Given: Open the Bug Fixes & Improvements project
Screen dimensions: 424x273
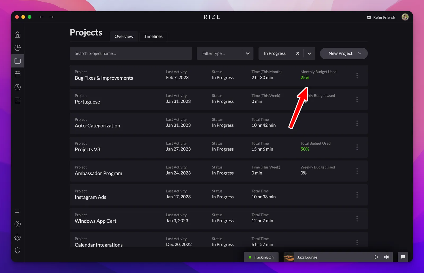Looking at the screenshot, I should (x=104, y=78).
